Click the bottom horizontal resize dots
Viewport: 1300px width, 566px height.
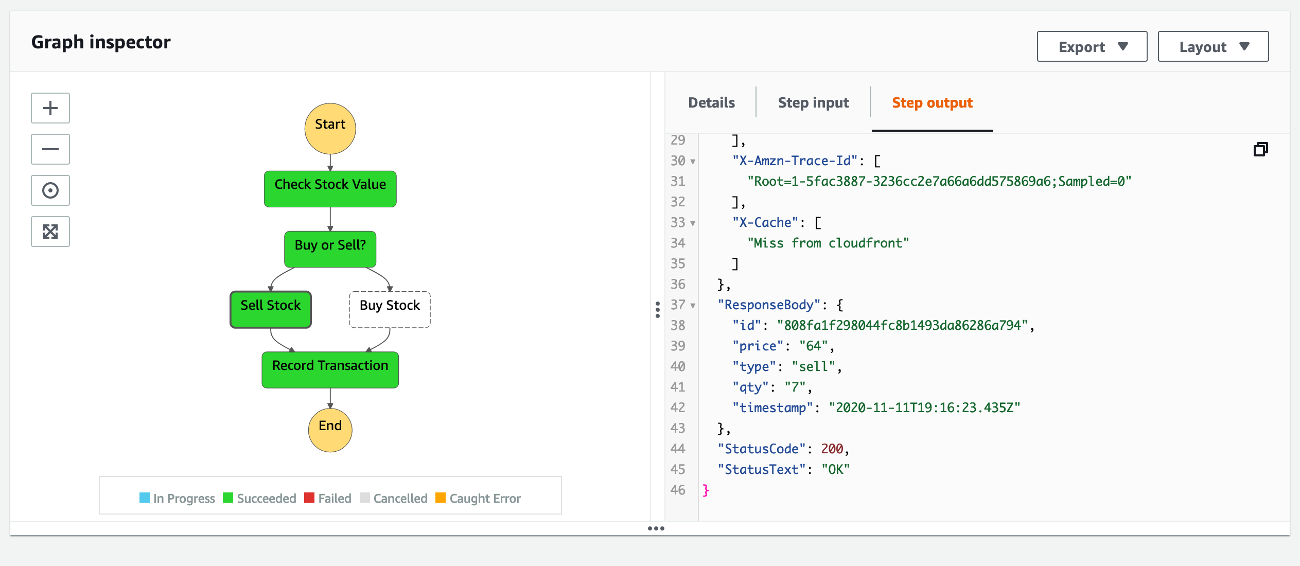(656, 528)
